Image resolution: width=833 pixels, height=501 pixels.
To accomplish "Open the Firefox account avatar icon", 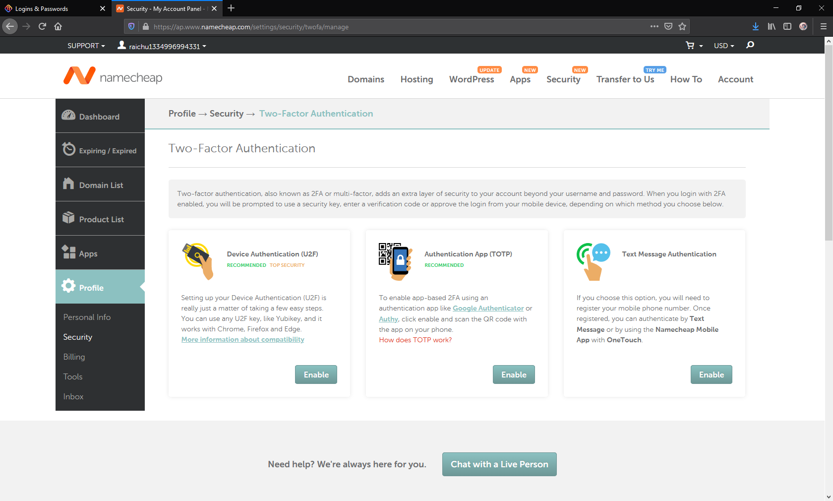I will pyautogui.click(x=803, y=26).
